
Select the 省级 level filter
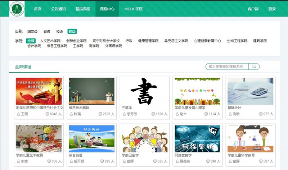click(x=47, y=32)
